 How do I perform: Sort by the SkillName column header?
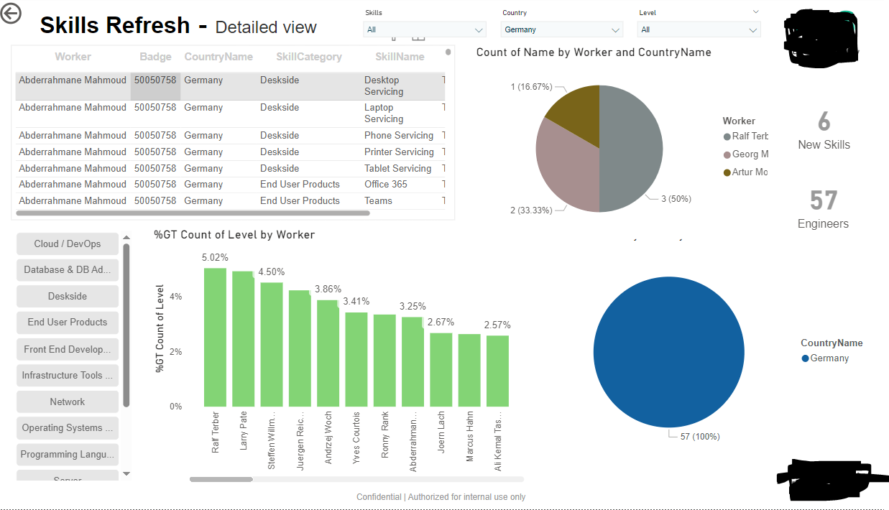point(400,57)
